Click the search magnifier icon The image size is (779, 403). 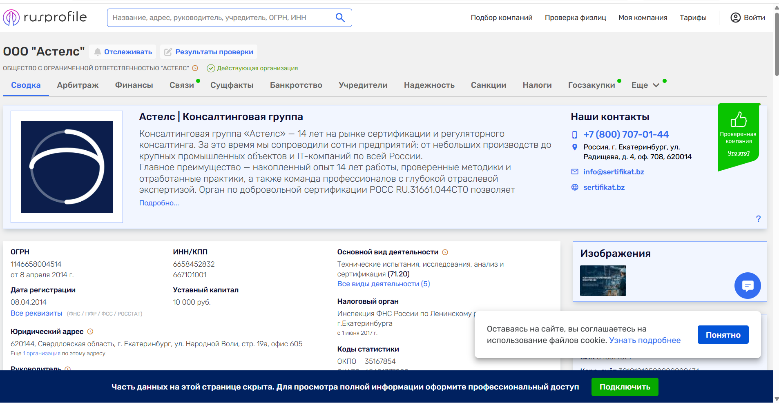pyautogui.click(x=340, y=18)
